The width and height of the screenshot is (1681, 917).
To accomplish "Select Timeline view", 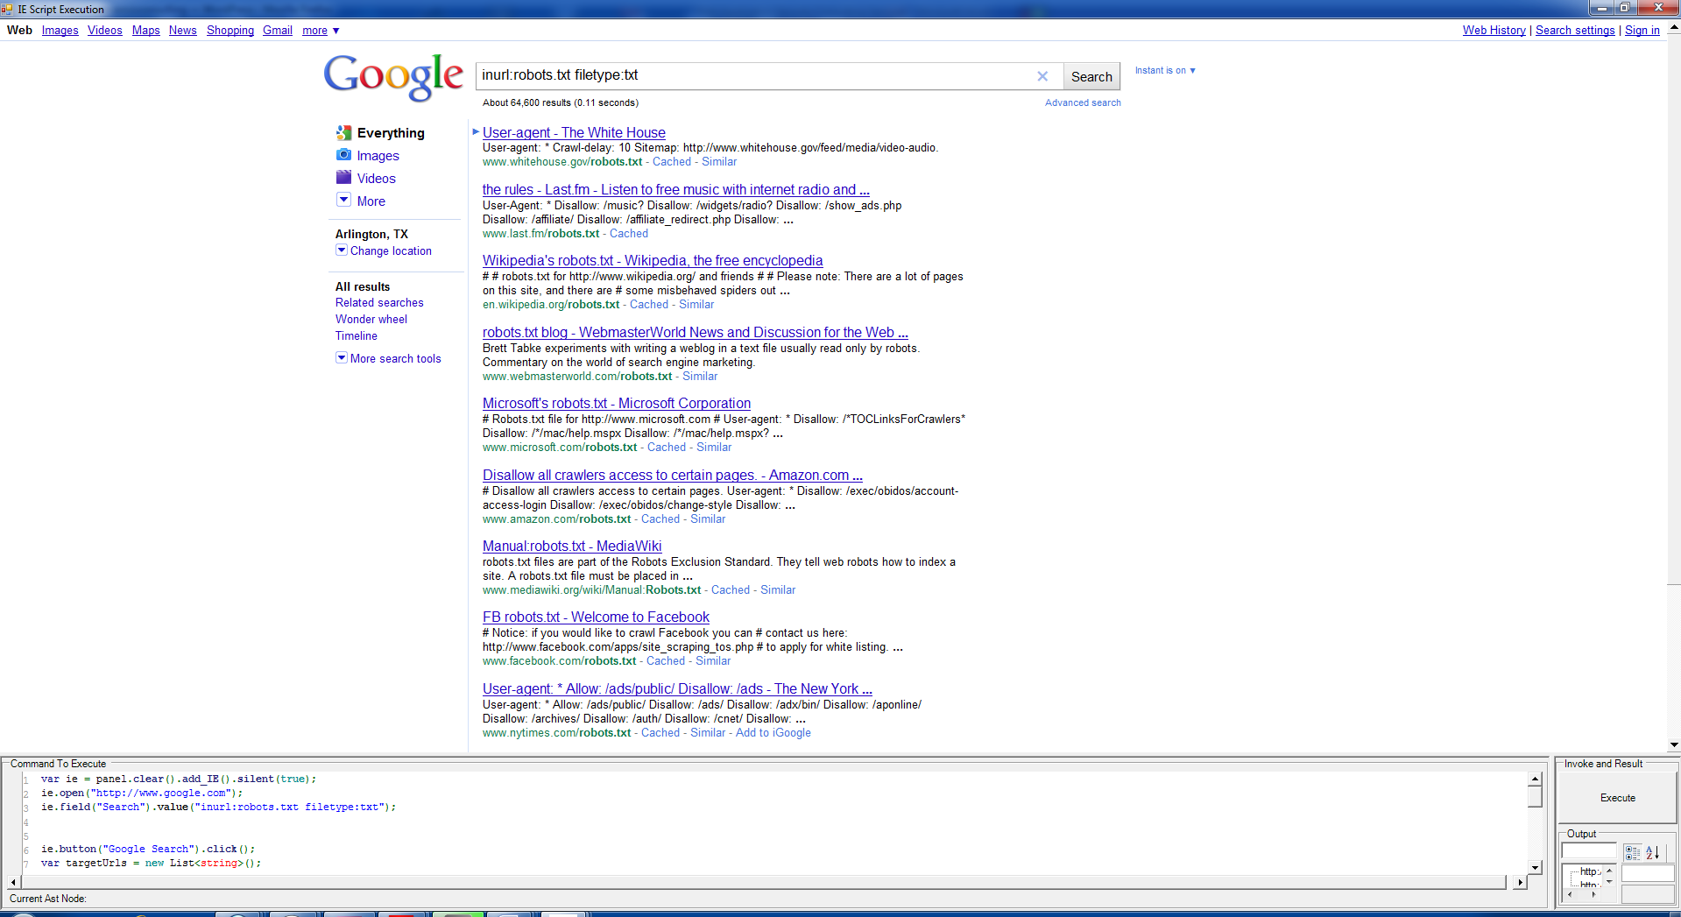I will point(357,336).
